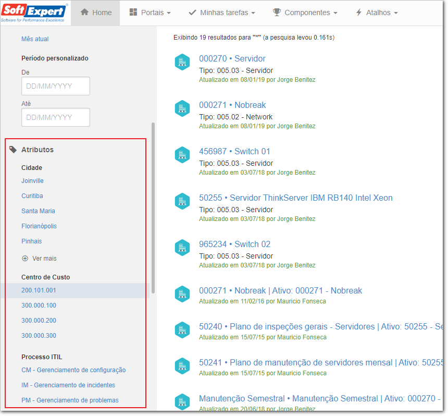Select cost center 200.101.001
448x416 pixels.
tap(39, 290)
